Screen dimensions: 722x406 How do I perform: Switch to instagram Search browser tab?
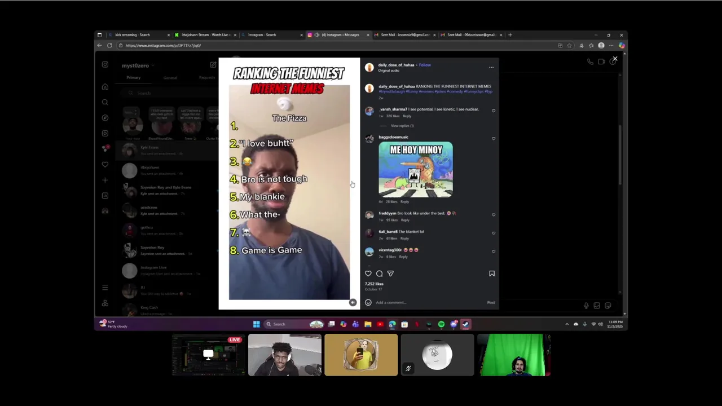click(272, 35)
